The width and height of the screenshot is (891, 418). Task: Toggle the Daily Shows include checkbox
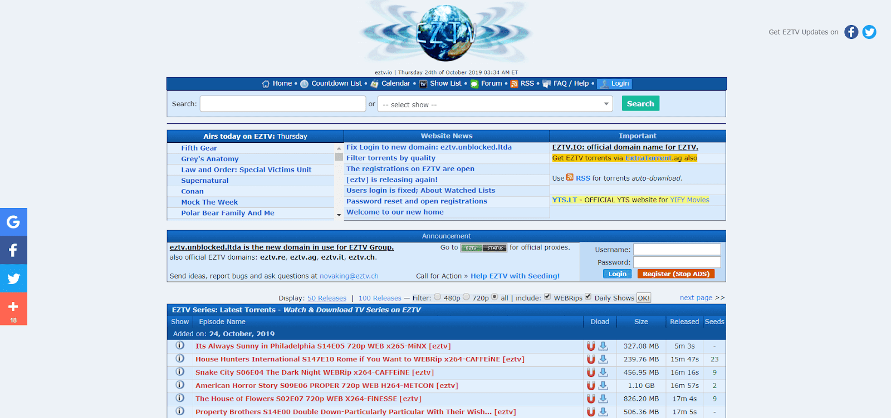pos(588,297)
